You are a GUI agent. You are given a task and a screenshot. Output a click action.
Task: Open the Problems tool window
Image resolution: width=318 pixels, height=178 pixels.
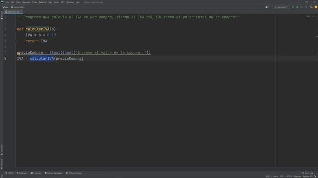22,173
